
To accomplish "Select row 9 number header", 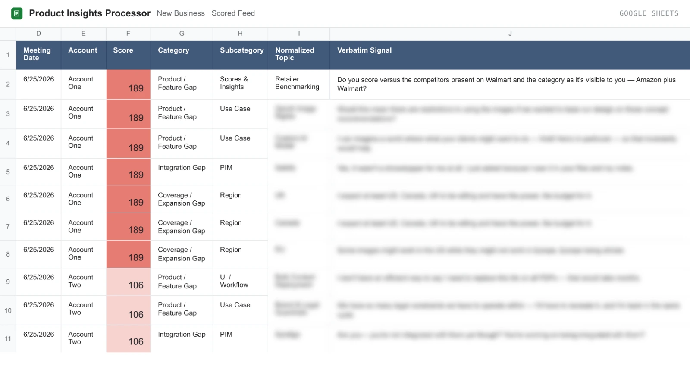I will tap(8, 282).
